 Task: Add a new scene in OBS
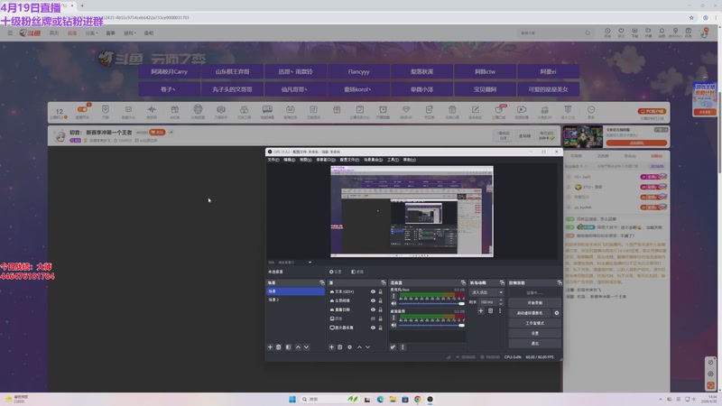[270, 347]
